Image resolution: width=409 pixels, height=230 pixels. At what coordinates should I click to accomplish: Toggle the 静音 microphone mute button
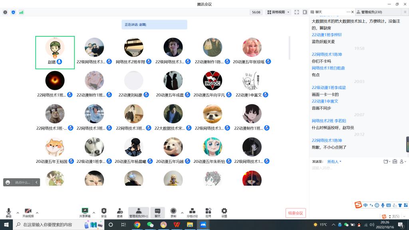(x=9, y=212)
